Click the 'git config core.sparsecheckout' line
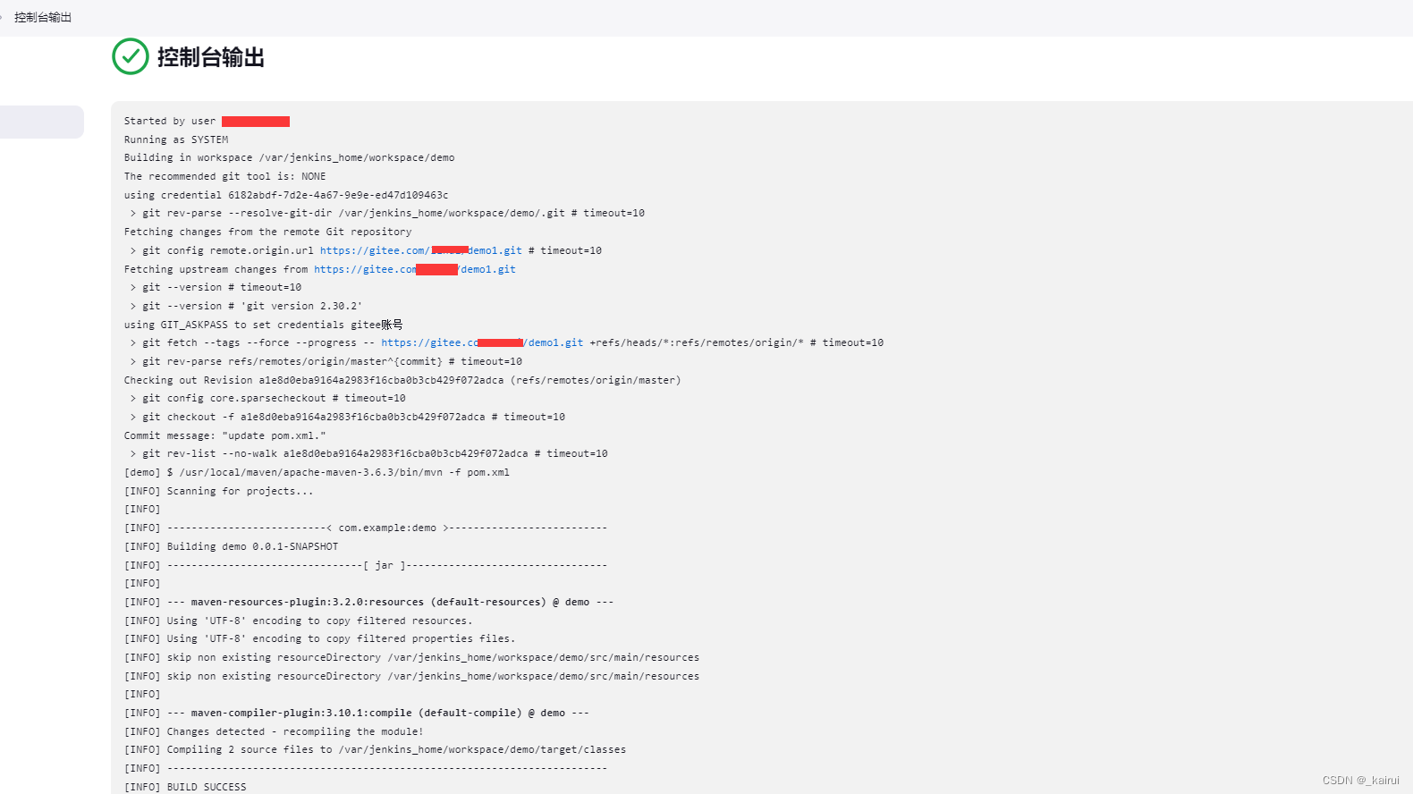Viewport: 1413px width, 794px height. point(267,398)
